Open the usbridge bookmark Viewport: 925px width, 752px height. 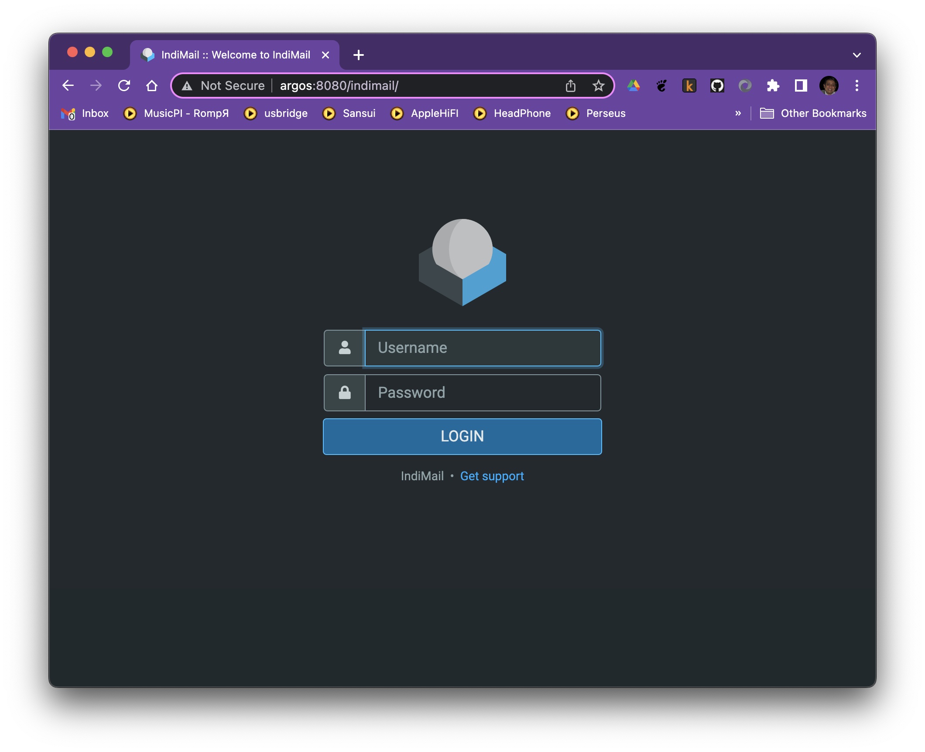click(276, 113)
